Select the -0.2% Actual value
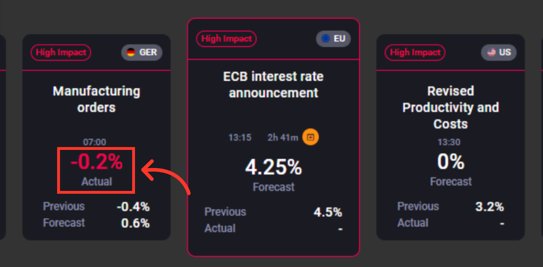Viewport: 543px width, 267px height. 96,162
